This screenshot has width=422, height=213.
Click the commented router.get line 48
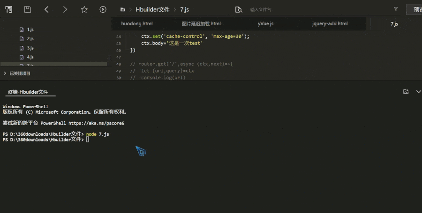pyautogui.click(x=181, y=64)
